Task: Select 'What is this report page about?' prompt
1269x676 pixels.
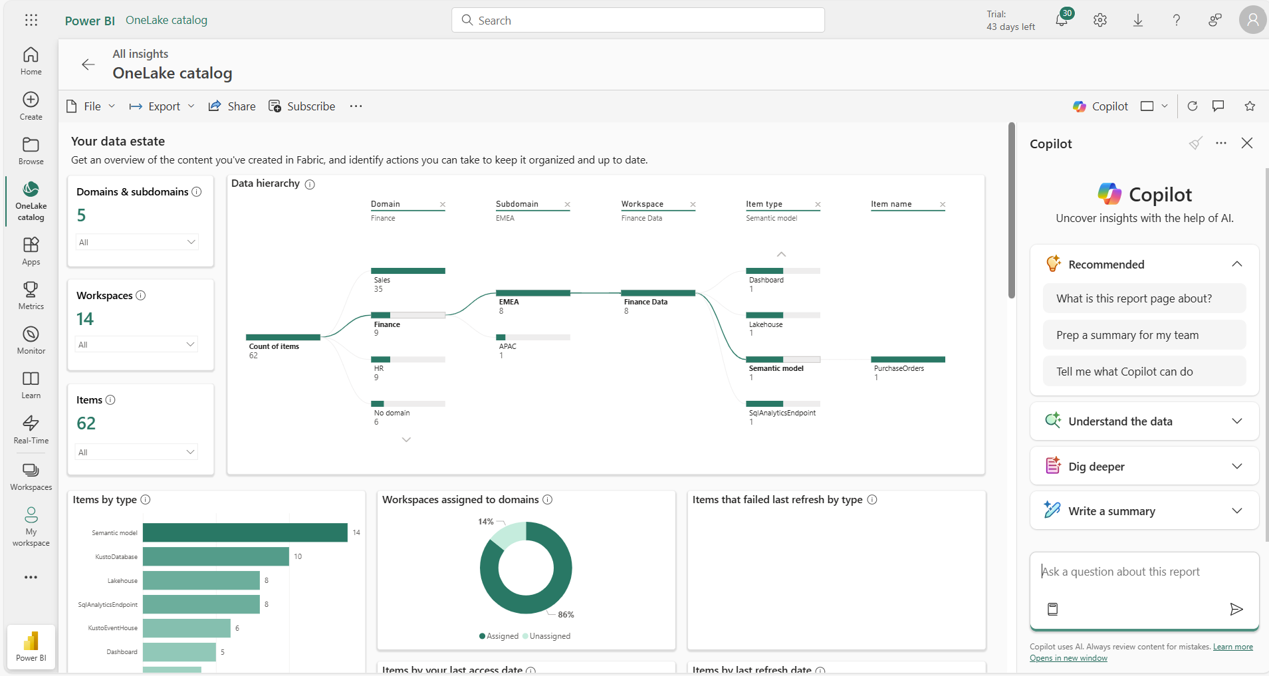Action: click(1144, 298)
